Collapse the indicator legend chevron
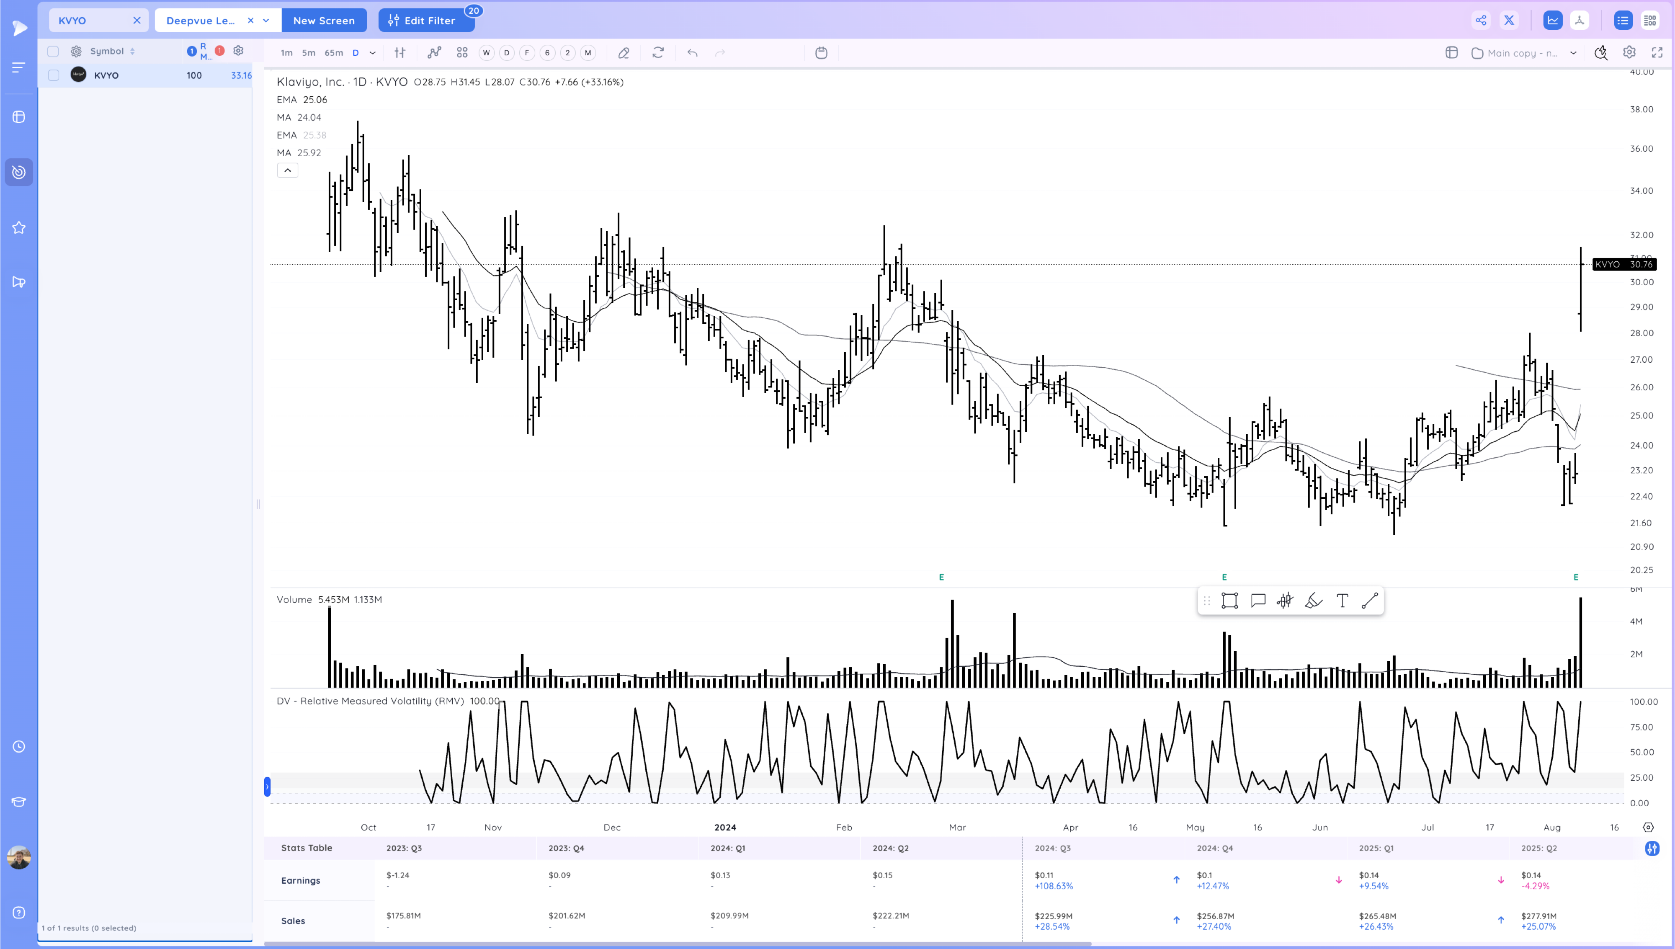 coord(287,170)
